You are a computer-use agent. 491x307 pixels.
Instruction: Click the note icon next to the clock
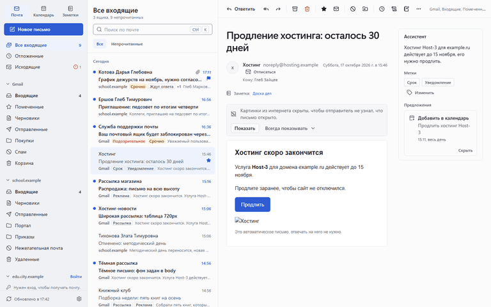point(394,9)
